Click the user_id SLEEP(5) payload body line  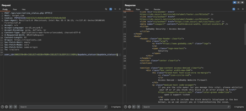pos(61,55)
